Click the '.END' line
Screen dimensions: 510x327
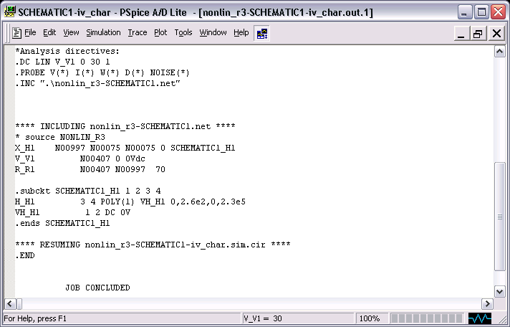(x=25, y=255)
